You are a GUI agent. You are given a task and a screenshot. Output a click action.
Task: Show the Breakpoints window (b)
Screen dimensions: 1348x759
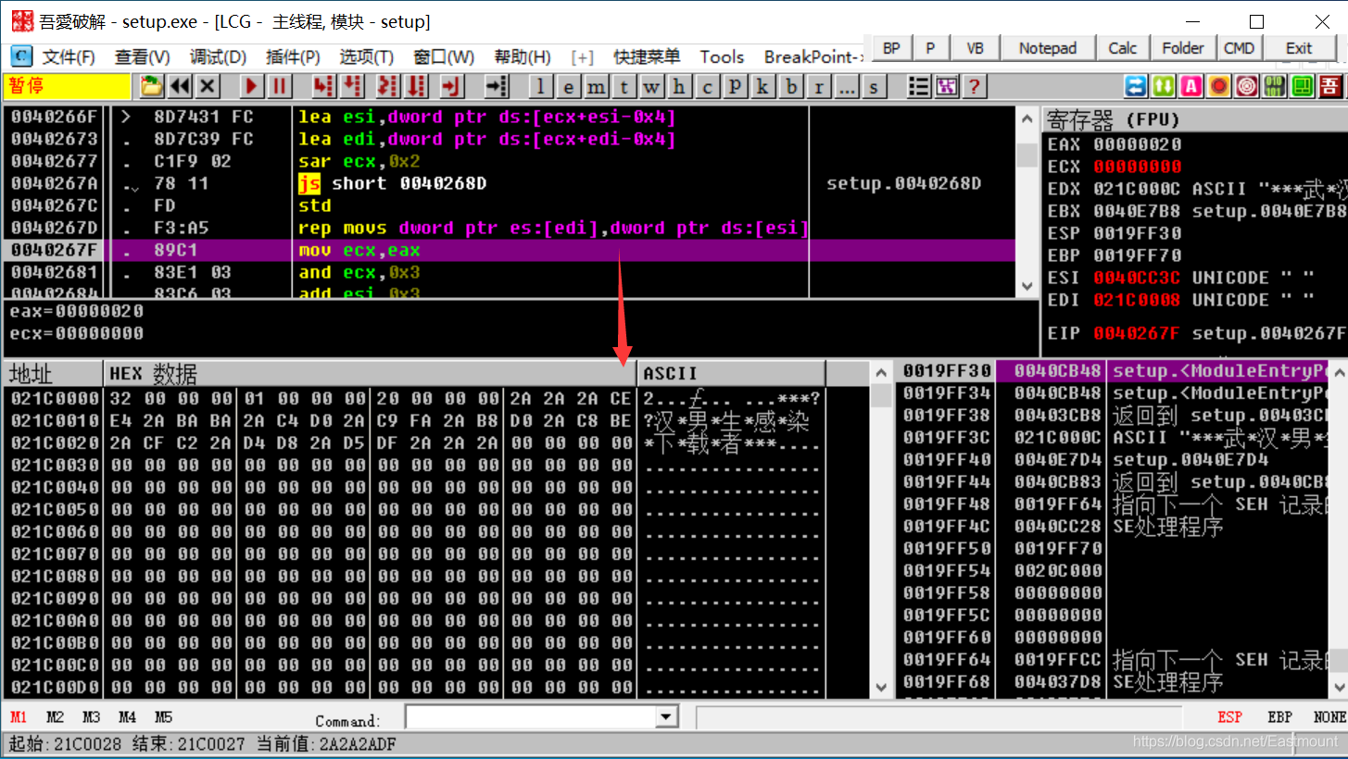tap(790, 87)
